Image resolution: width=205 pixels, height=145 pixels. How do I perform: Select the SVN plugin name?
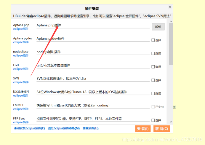tap(16, 78)
